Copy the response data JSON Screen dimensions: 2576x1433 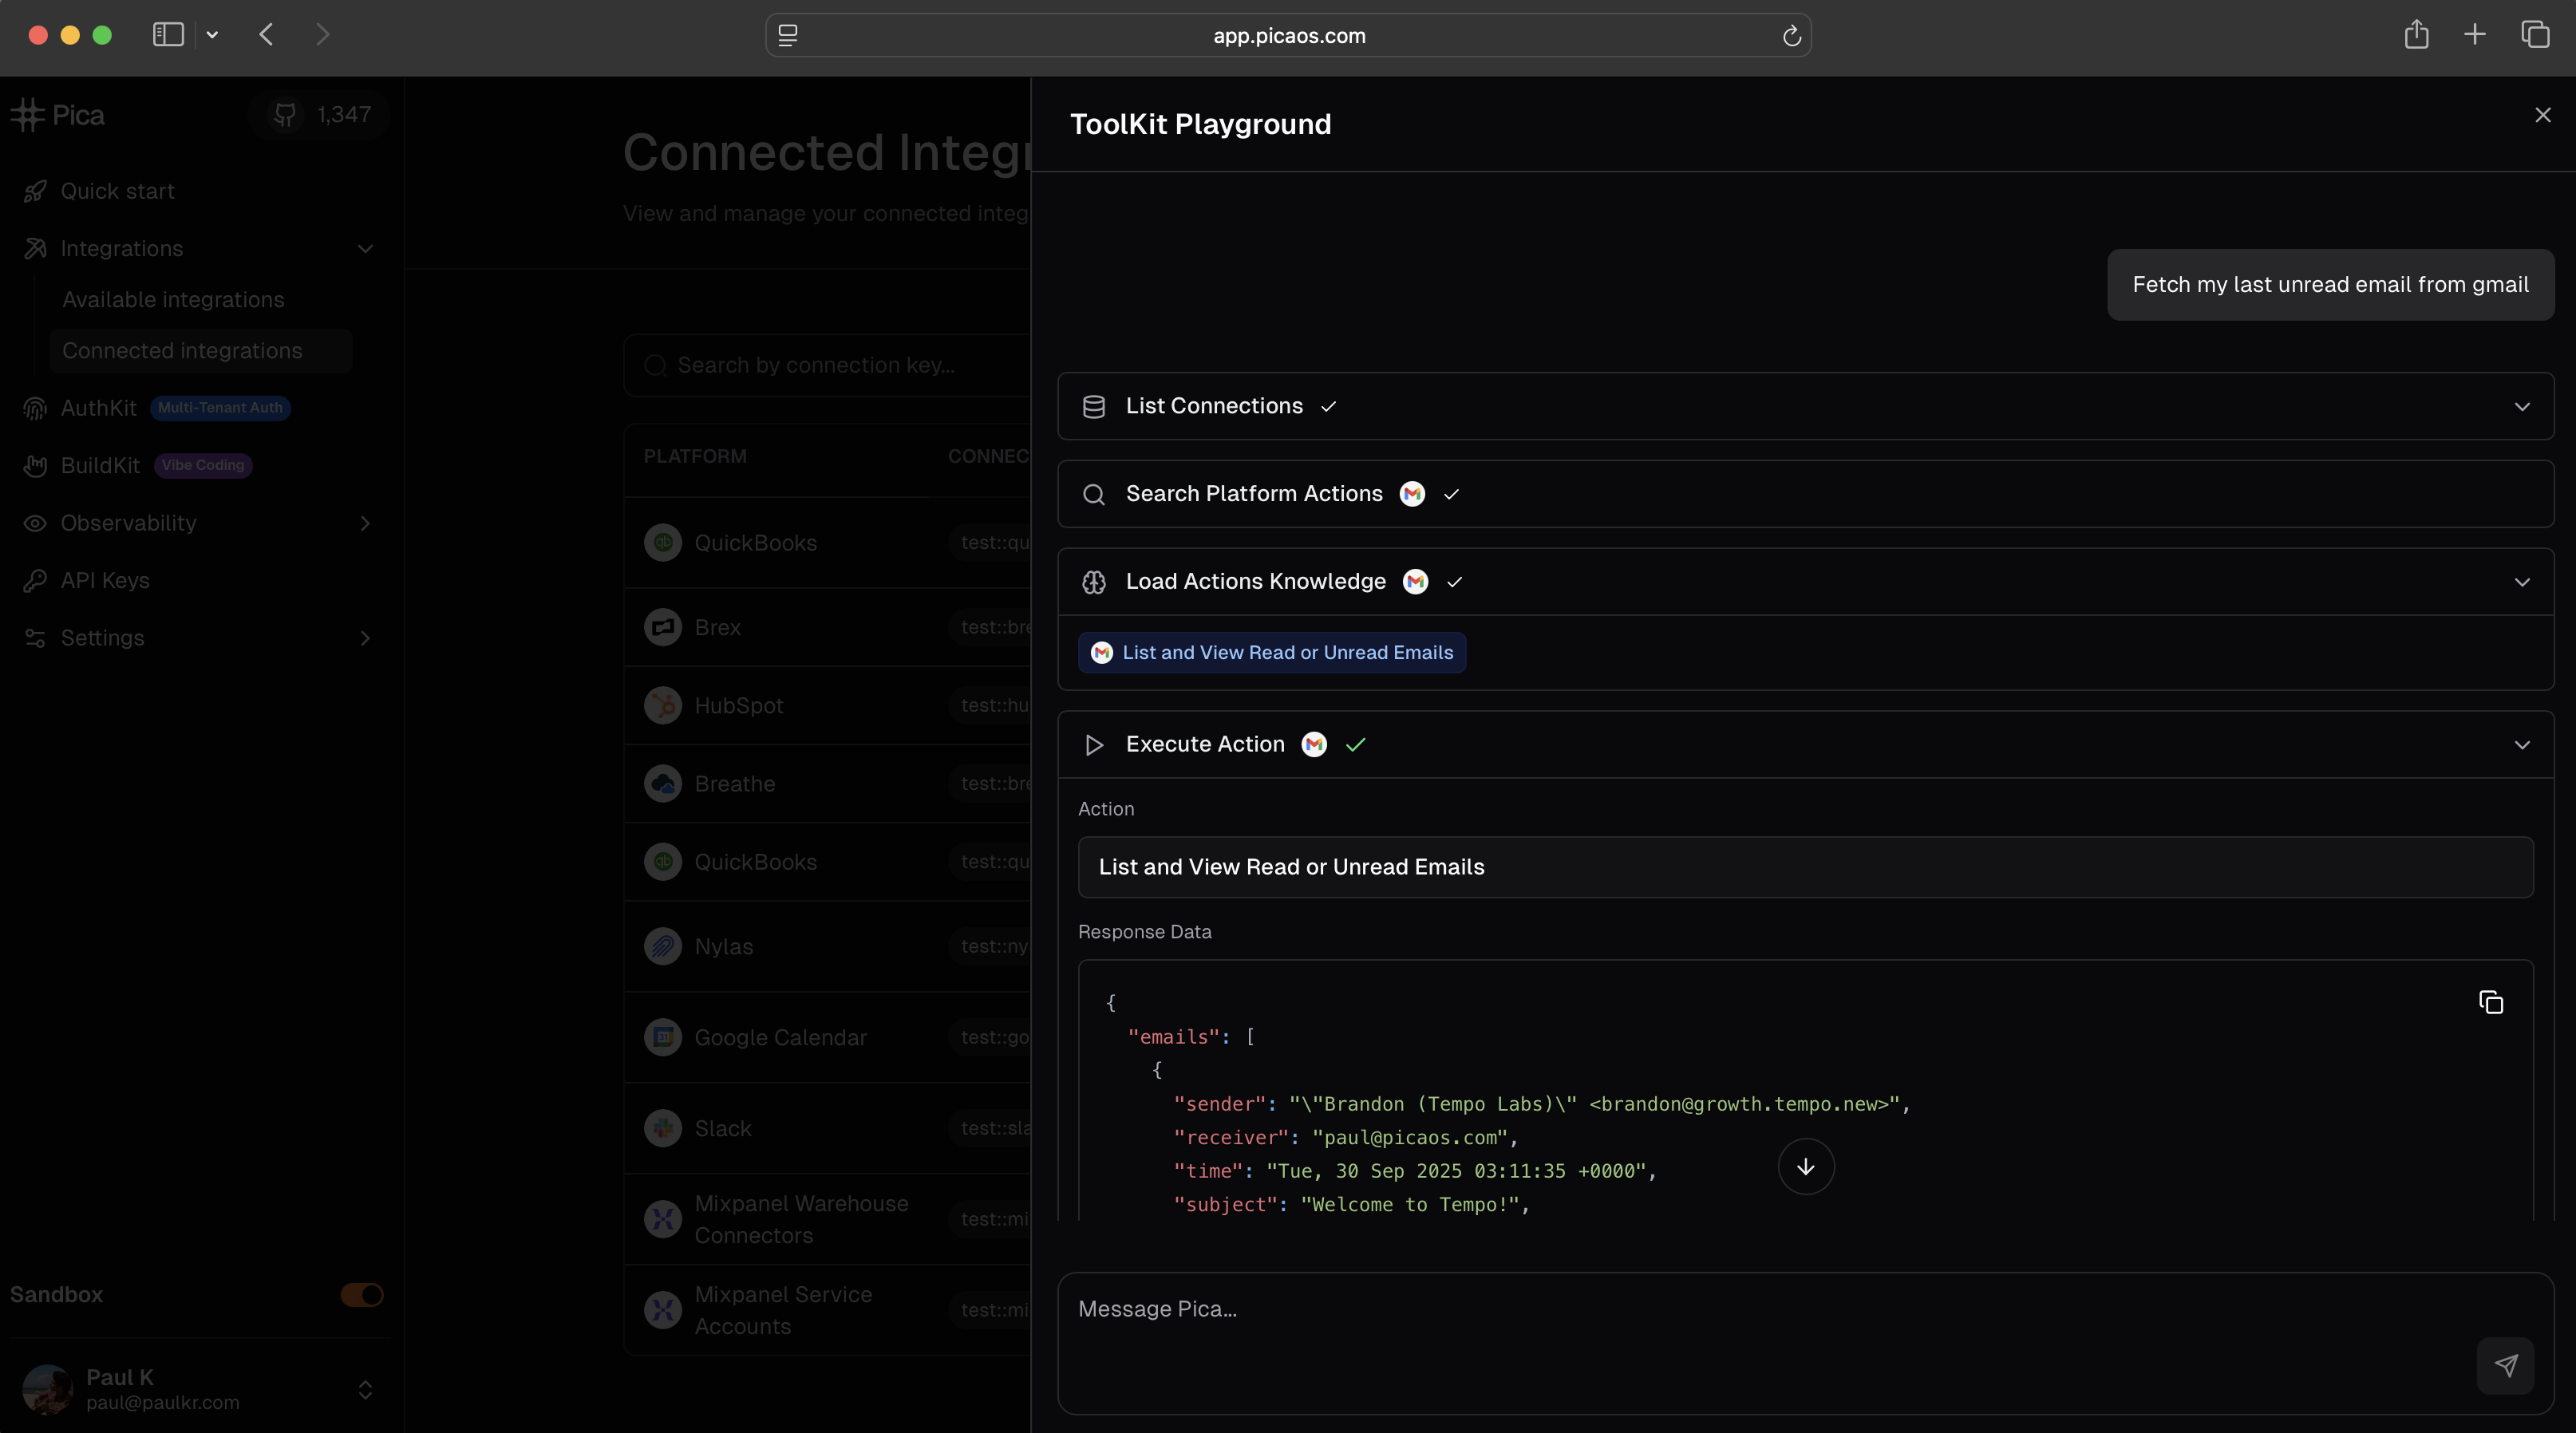2491,1002
